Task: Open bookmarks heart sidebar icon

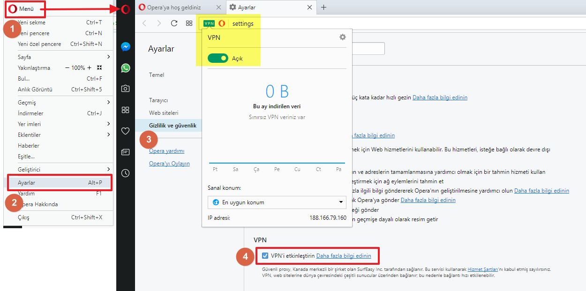Action: tap(125, 131)
